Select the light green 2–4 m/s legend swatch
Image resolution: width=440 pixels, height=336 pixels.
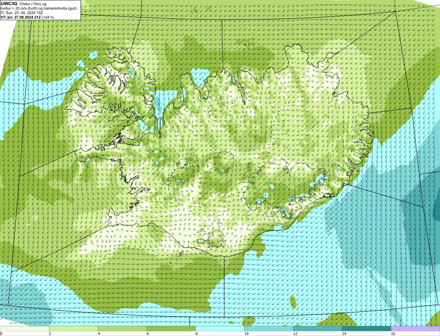click(x=74, y=328)
